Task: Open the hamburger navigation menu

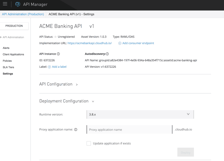Action: click(5, 4)
